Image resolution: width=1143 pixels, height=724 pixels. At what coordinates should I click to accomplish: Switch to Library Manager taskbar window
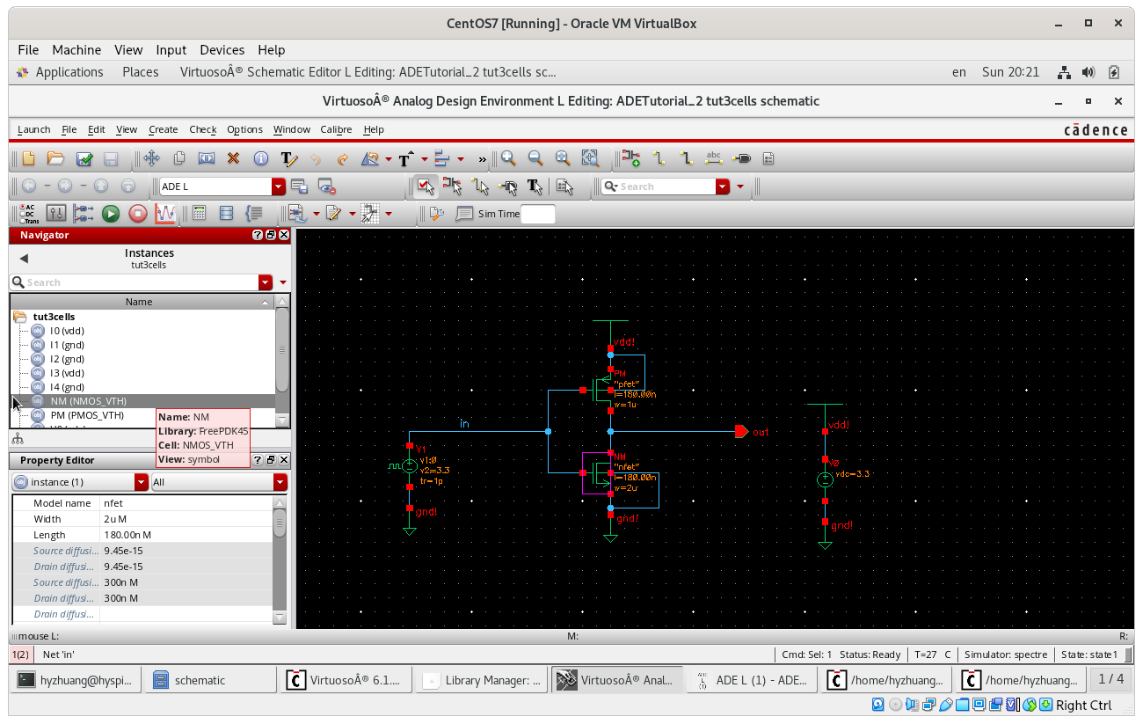pos(482,680)
